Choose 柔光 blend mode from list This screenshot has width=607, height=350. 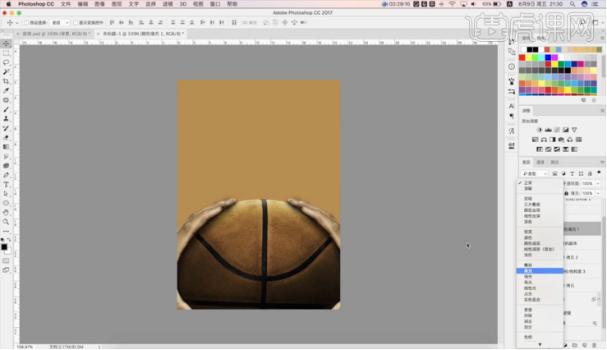click(x=529, y=270)
